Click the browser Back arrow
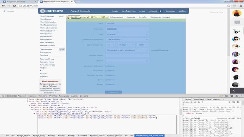Screen dimensions: 244x137 [x=3, y=6]
